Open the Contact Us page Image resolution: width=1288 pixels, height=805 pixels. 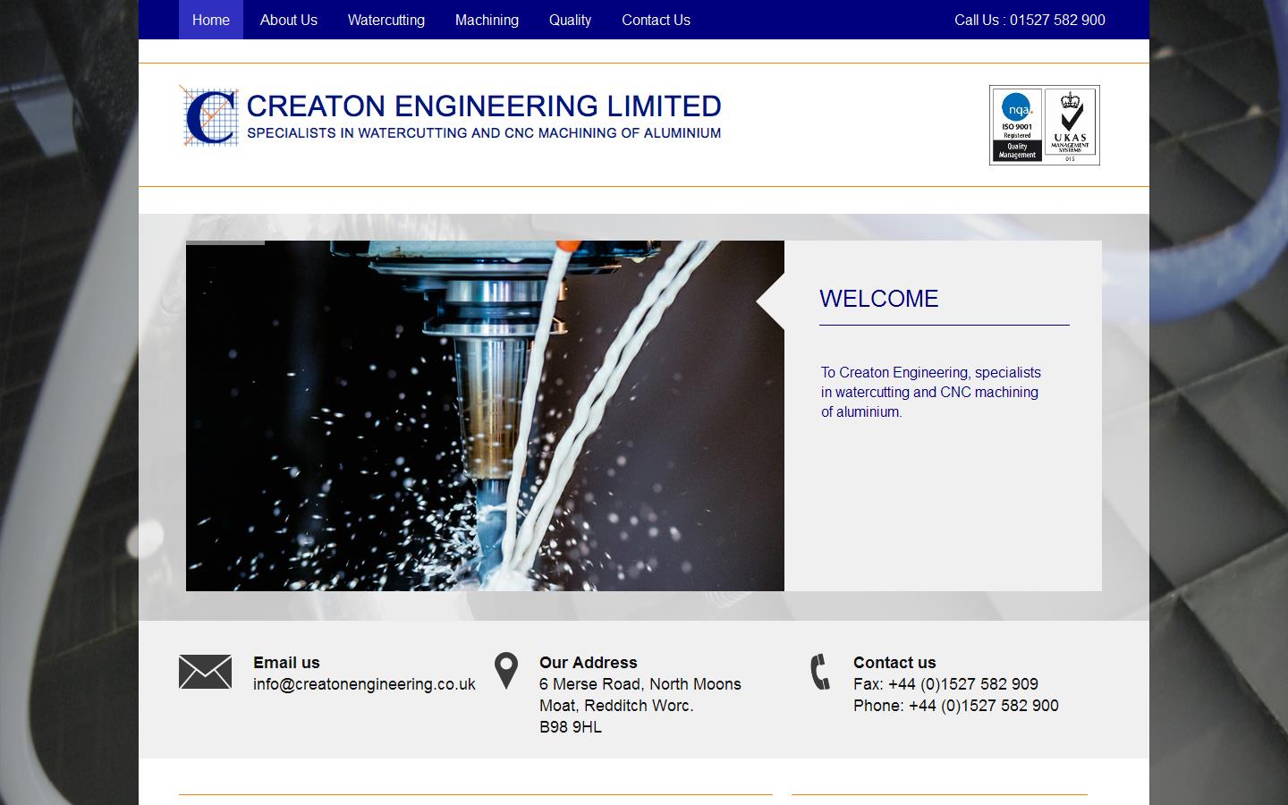656,20
